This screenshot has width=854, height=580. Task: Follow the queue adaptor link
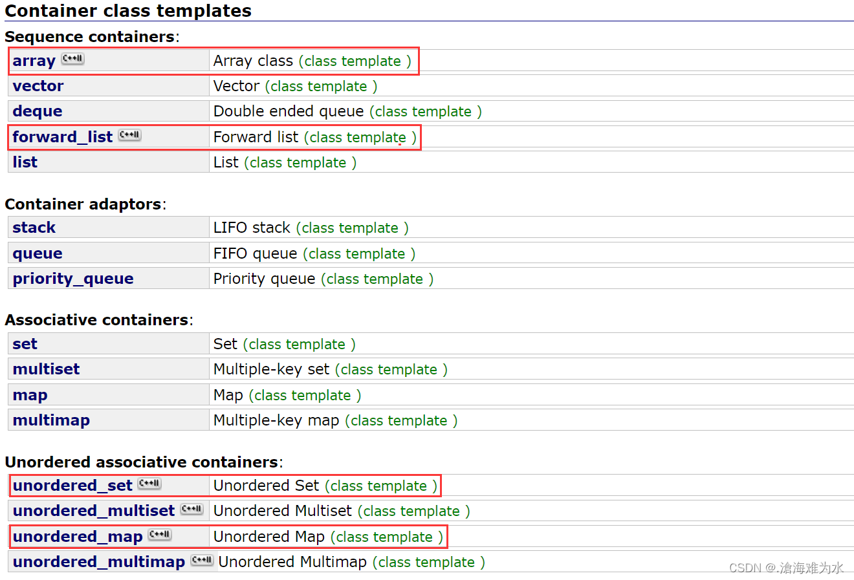tap(38, 253)
